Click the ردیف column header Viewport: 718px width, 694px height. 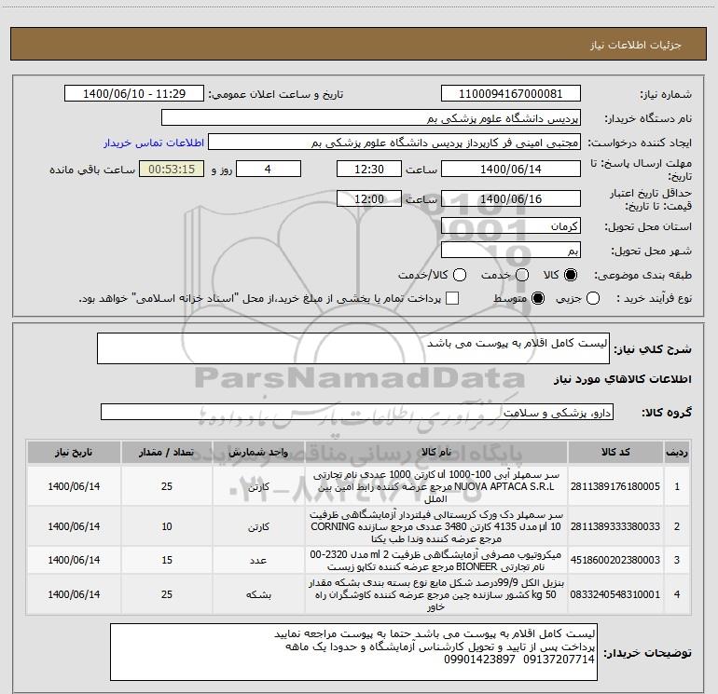point(677,452)
